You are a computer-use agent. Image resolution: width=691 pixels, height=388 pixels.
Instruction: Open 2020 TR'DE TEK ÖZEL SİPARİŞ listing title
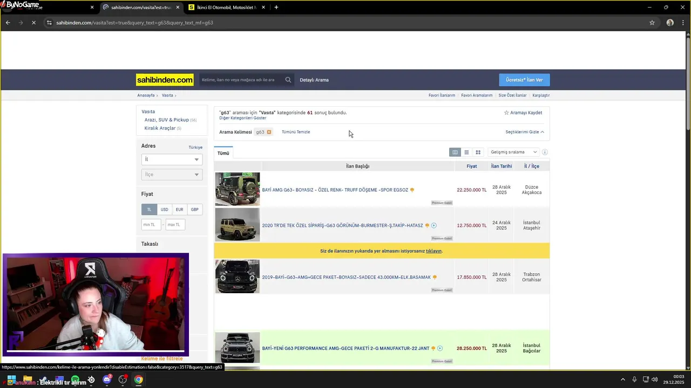(x=342, y=225)
